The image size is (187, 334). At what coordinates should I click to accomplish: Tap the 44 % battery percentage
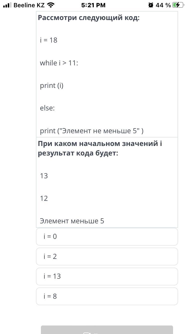point(163,5)
